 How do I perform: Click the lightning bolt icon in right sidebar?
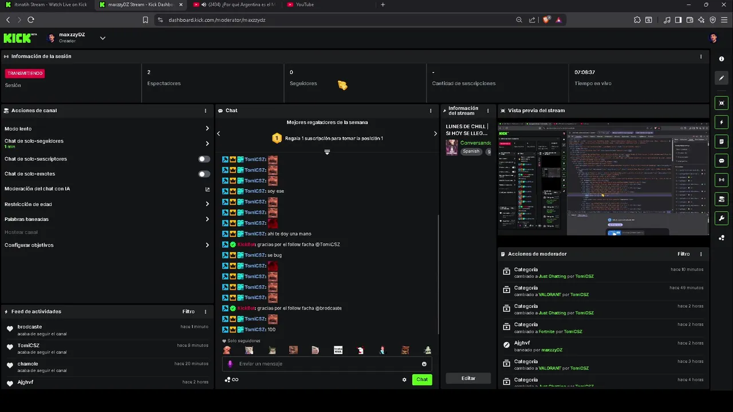click(x=722, y=122)
